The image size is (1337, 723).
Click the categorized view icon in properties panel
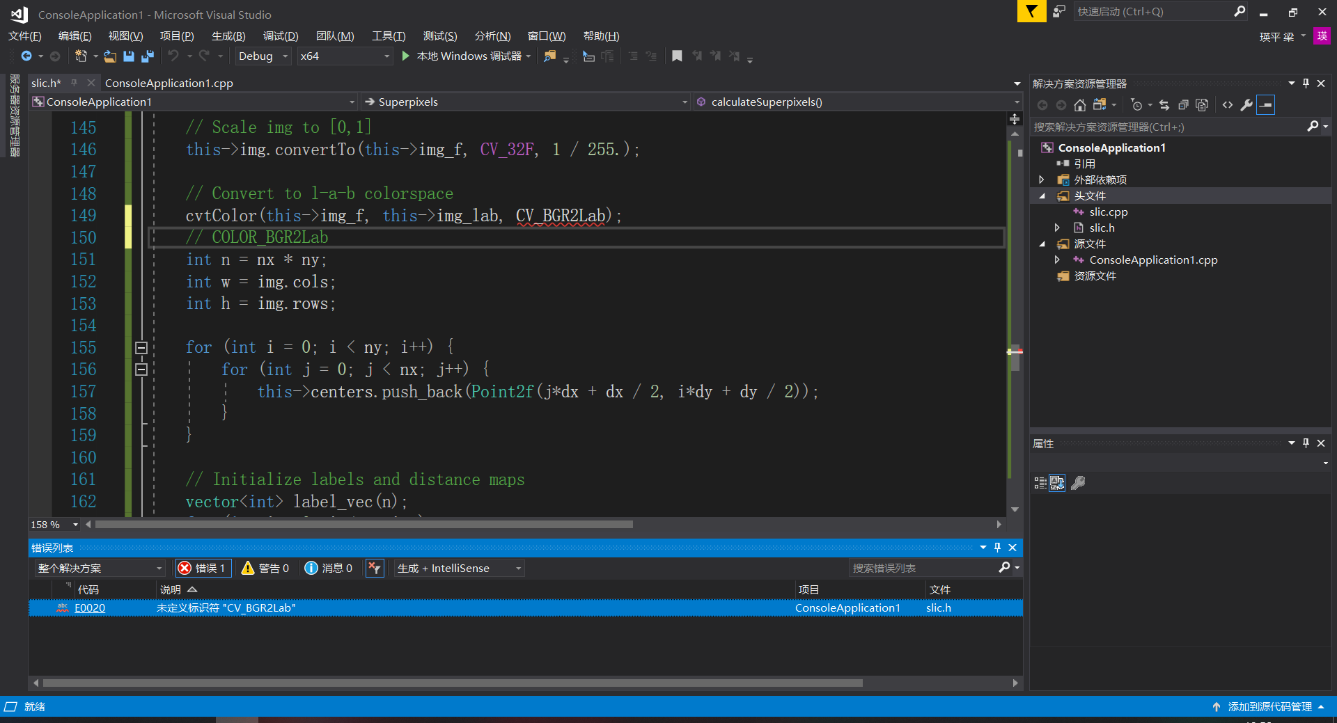[x=1040, y=483]
